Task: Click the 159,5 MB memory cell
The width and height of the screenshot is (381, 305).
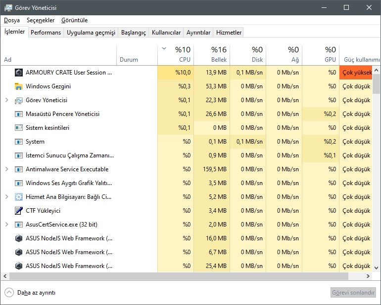Action: [x=212, y=169]
